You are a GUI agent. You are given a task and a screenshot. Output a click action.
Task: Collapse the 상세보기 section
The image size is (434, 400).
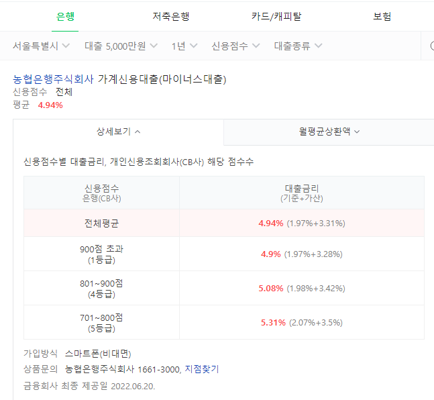[118, 132]
